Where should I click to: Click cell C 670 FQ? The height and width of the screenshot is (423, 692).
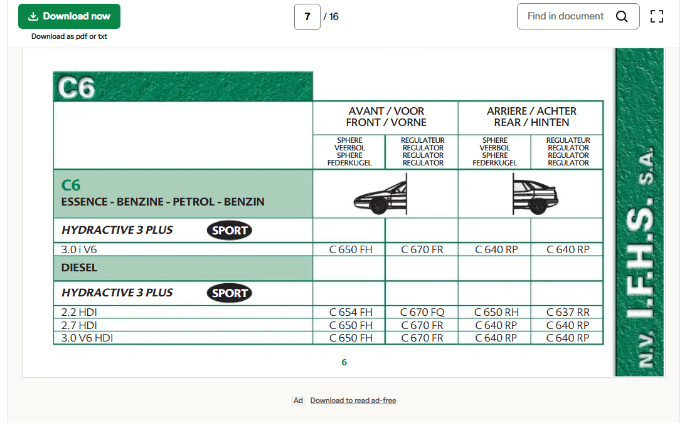coord(422,312)
